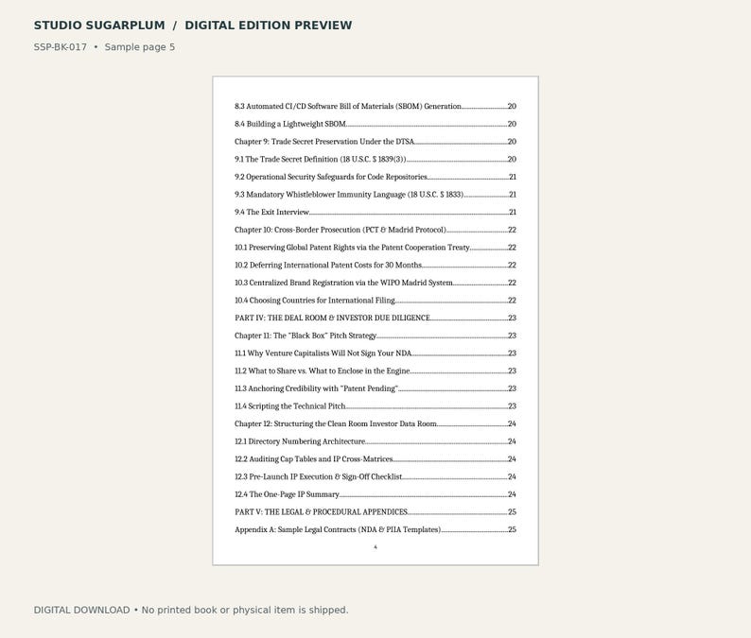Image resolution: width=751 pixels, height=638 pixels.
Task: Click PART V: THE LEGAL & PROCEDURAL APPENDICES
Action: point(375,512)
